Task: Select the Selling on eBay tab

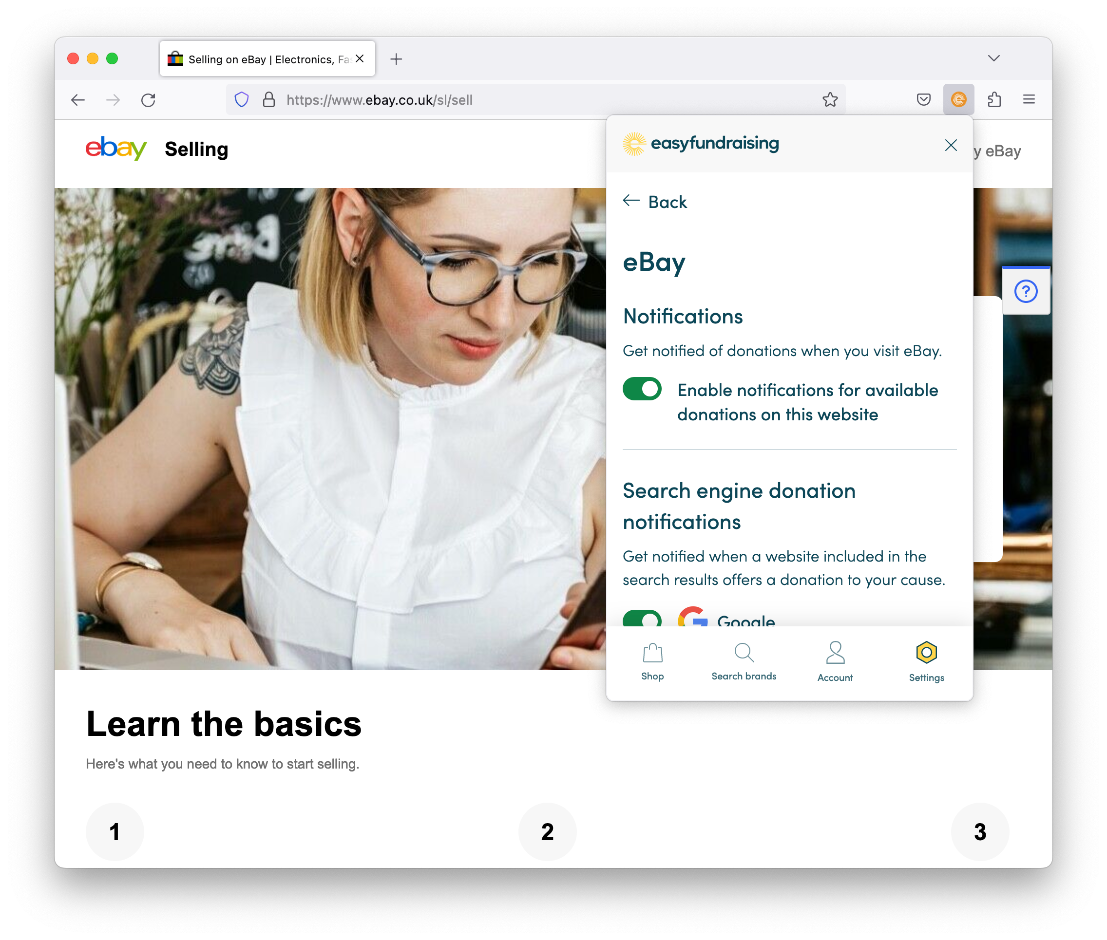Action: click(x=267, y=58)
